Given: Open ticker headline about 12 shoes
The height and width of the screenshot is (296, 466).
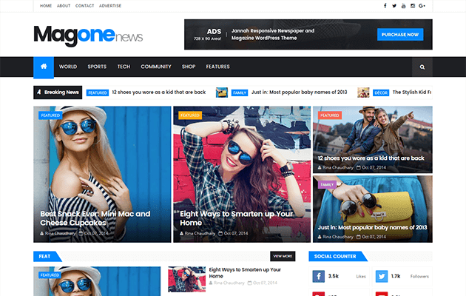Looking at the screenshot, I should pyautogui.click(x=159, y=92).
